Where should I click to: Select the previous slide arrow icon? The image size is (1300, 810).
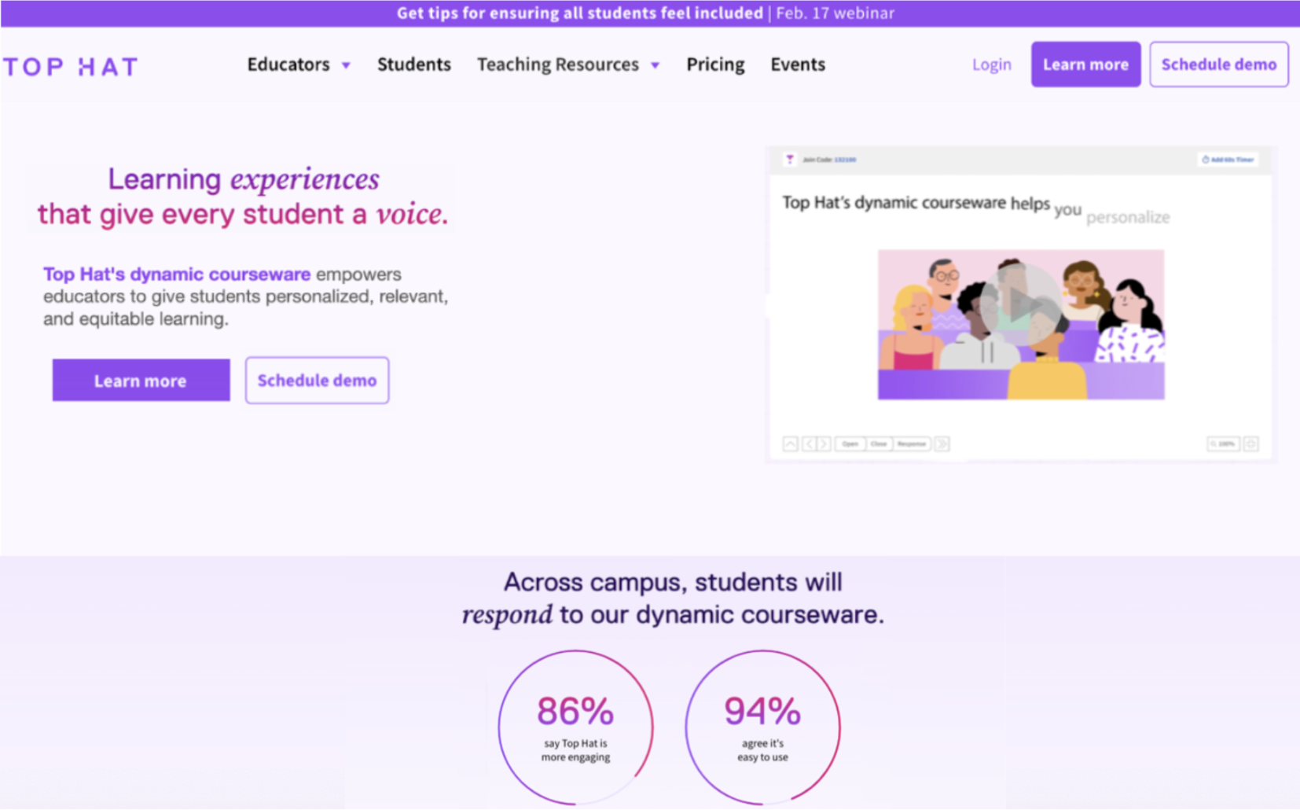coord(810,444)
